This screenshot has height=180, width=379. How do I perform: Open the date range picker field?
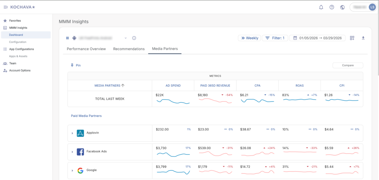coord(317,38)
